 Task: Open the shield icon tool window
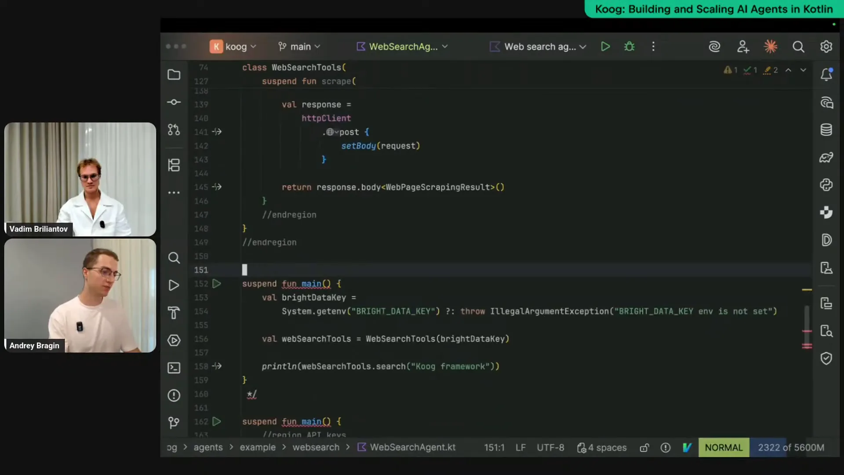click(826, 358)
